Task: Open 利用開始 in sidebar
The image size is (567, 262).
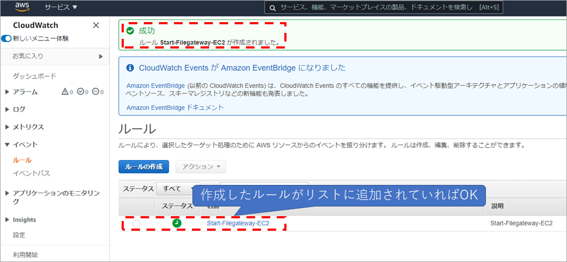Action: (x=25, y=255)
